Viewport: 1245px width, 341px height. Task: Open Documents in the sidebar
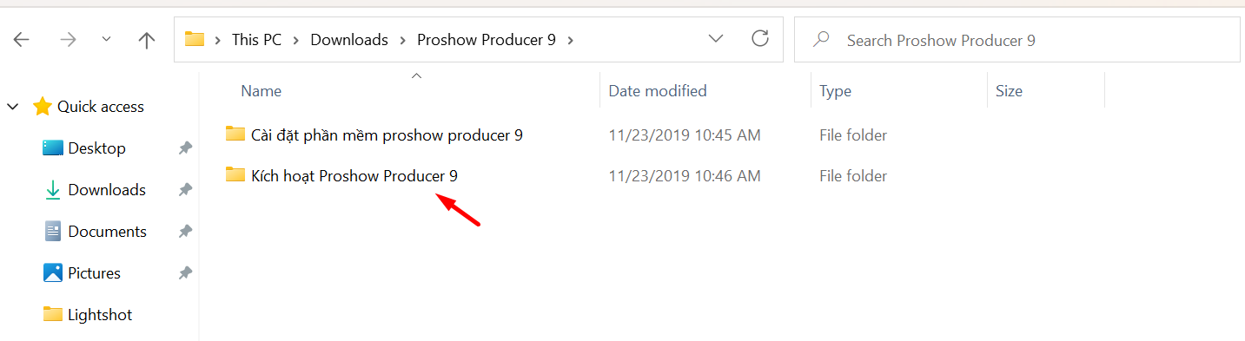(107, 232)
